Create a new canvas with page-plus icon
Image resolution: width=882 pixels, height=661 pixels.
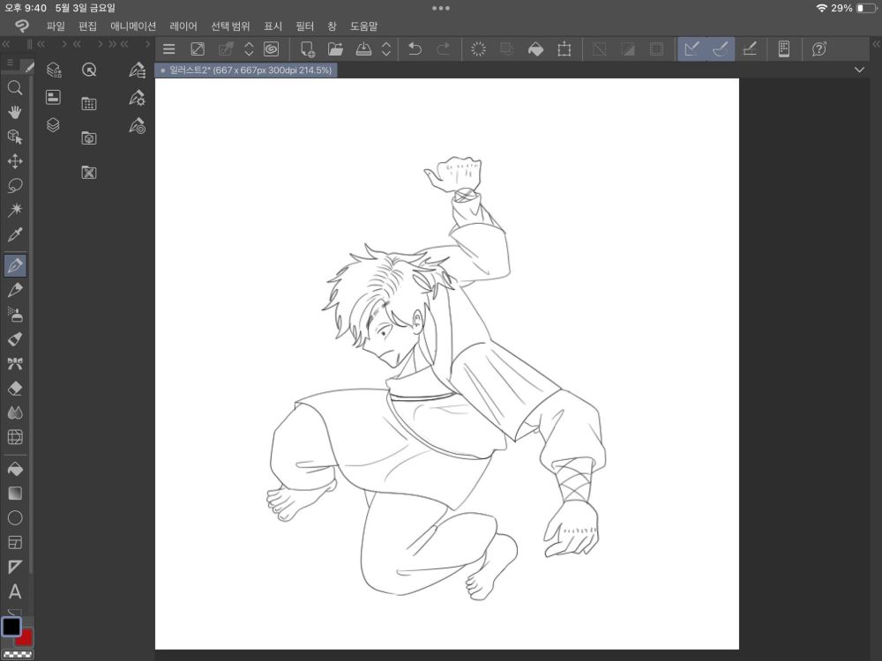[x=307, y=48]
